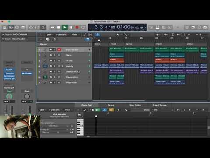
Task: Hit the red transport Record button
Action: click(x=77, y=27)
